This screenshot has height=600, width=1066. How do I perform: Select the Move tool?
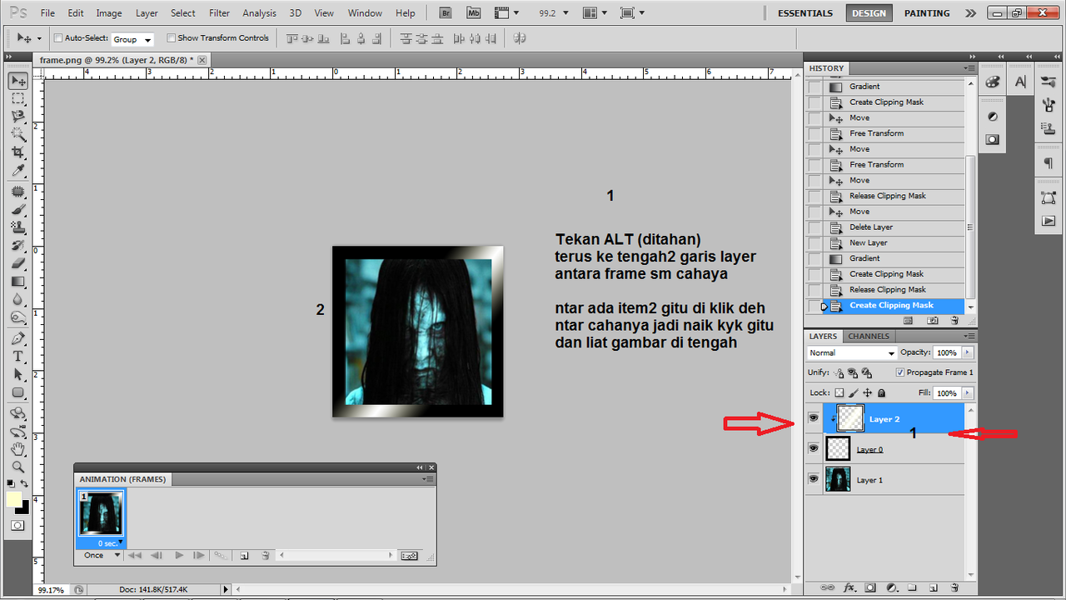18,80
